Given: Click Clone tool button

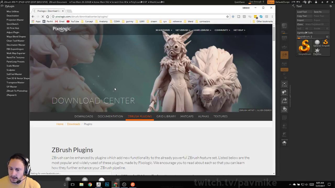Looking at the screenshot, I should 300,24.
